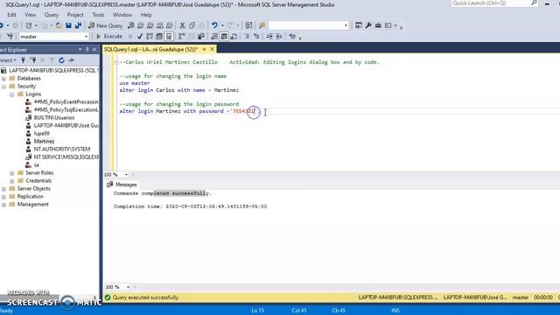Viewport: 560px width, 315px height.
Task: Open the Connect dropdown in Object Explorer
Action: pos(7,60)
